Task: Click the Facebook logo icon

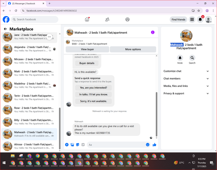Action: (6, 19)
